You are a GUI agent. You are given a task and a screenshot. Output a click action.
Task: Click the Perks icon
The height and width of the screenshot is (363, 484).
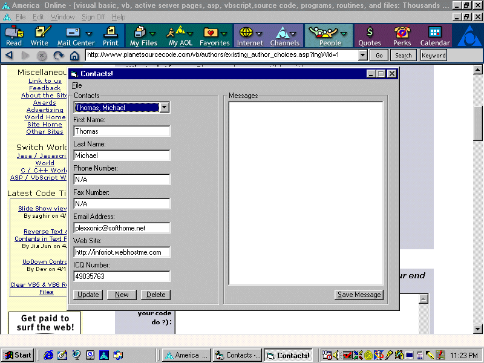point(402,36)
